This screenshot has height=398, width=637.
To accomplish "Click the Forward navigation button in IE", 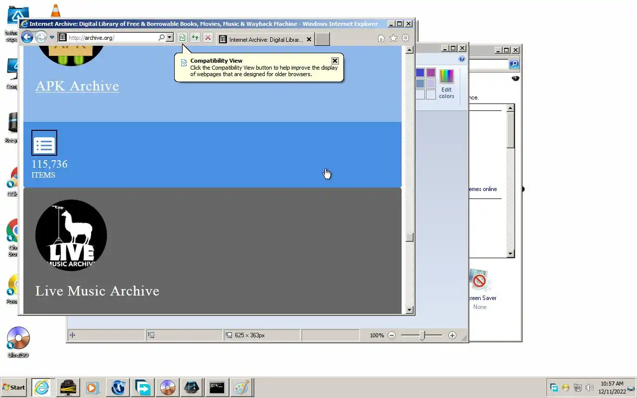I will [x=41, y=37].
